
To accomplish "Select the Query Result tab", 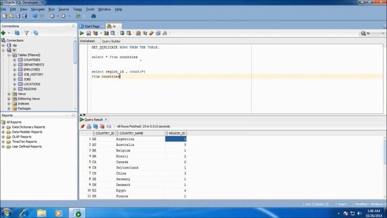I will [93, 120].
